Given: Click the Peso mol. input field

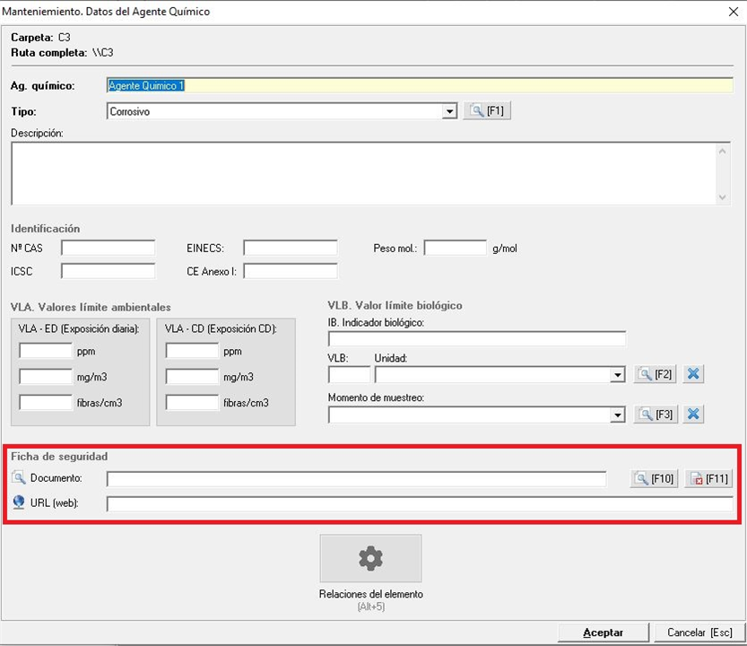Looking at the screenshot, I should pos(455,249).
